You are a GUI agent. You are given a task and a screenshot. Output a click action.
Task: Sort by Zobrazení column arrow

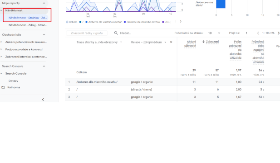(x=203, y=42)
